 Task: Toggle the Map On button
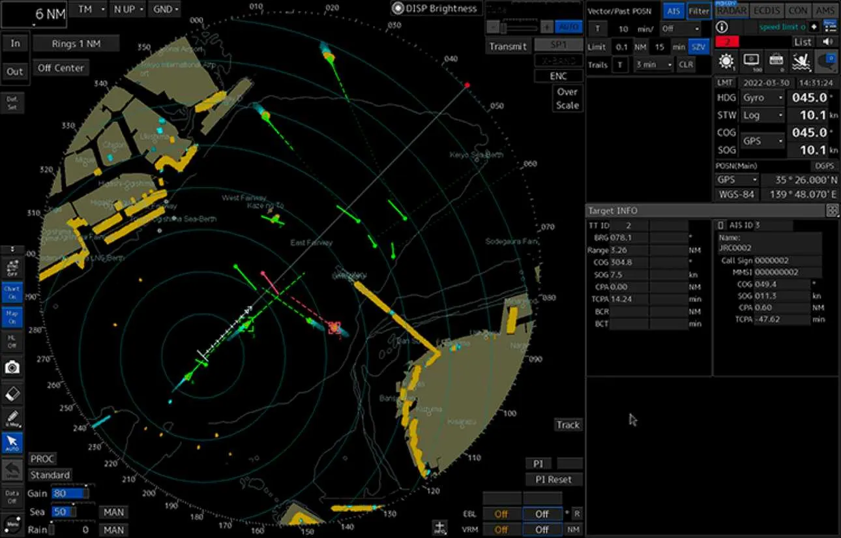point(12,318)
